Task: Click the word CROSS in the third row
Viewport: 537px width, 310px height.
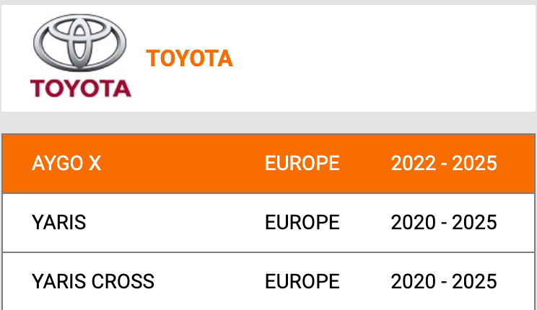Action: pyautogui.click(x=123, y=281)
